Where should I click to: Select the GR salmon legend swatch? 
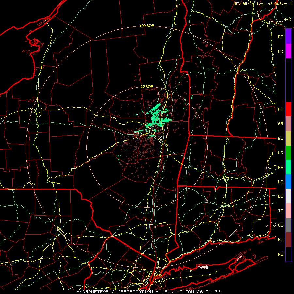coord(288,123)
